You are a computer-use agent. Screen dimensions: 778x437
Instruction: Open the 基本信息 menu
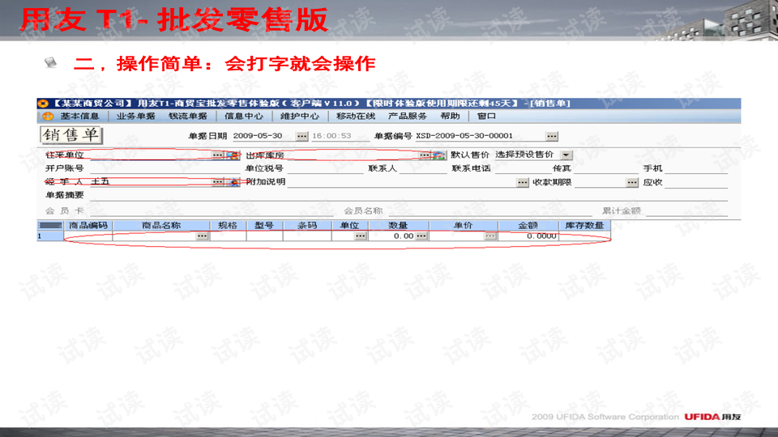(x=79, y=117)
